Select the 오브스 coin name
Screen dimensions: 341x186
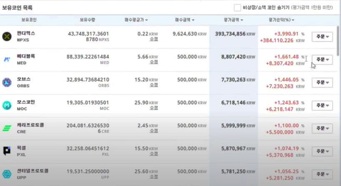click(x=24, y=79)
